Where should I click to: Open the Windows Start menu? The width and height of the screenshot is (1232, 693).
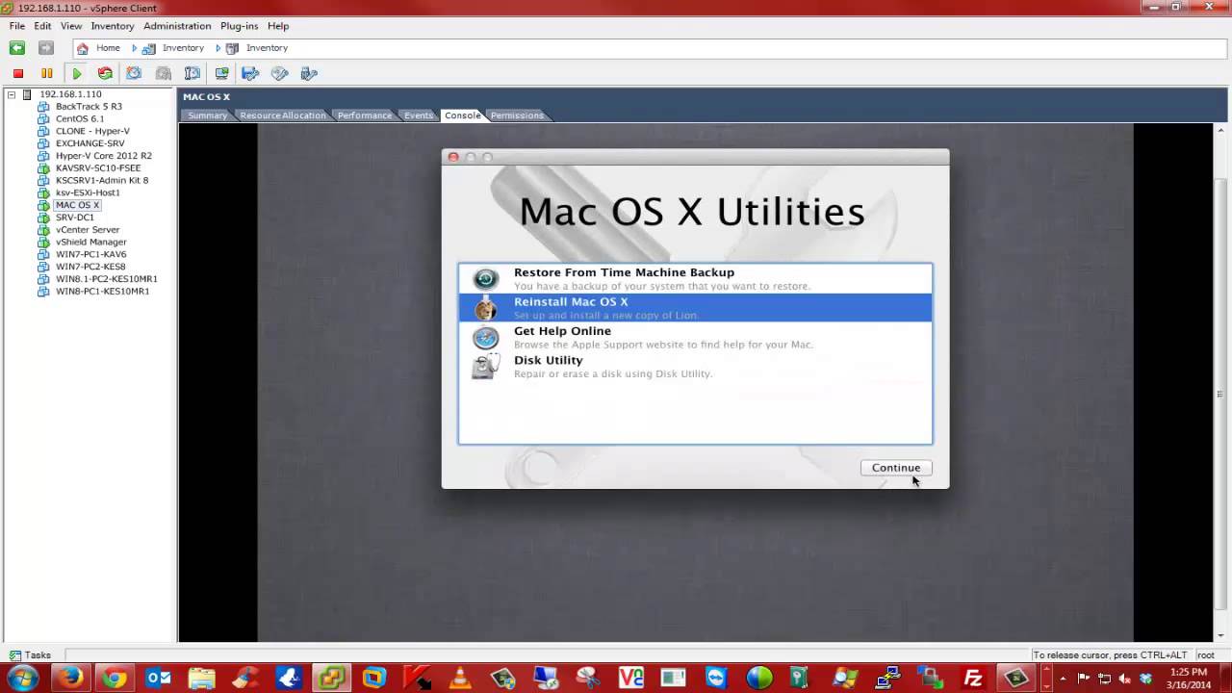(x=22, y=678)
